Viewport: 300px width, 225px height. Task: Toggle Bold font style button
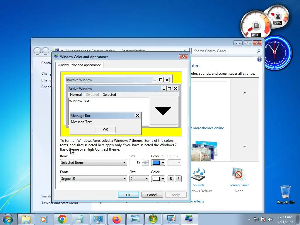pos(171,179)
